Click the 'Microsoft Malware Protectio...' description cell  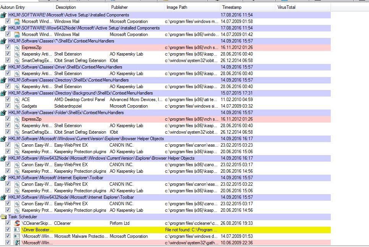[81, 236]
